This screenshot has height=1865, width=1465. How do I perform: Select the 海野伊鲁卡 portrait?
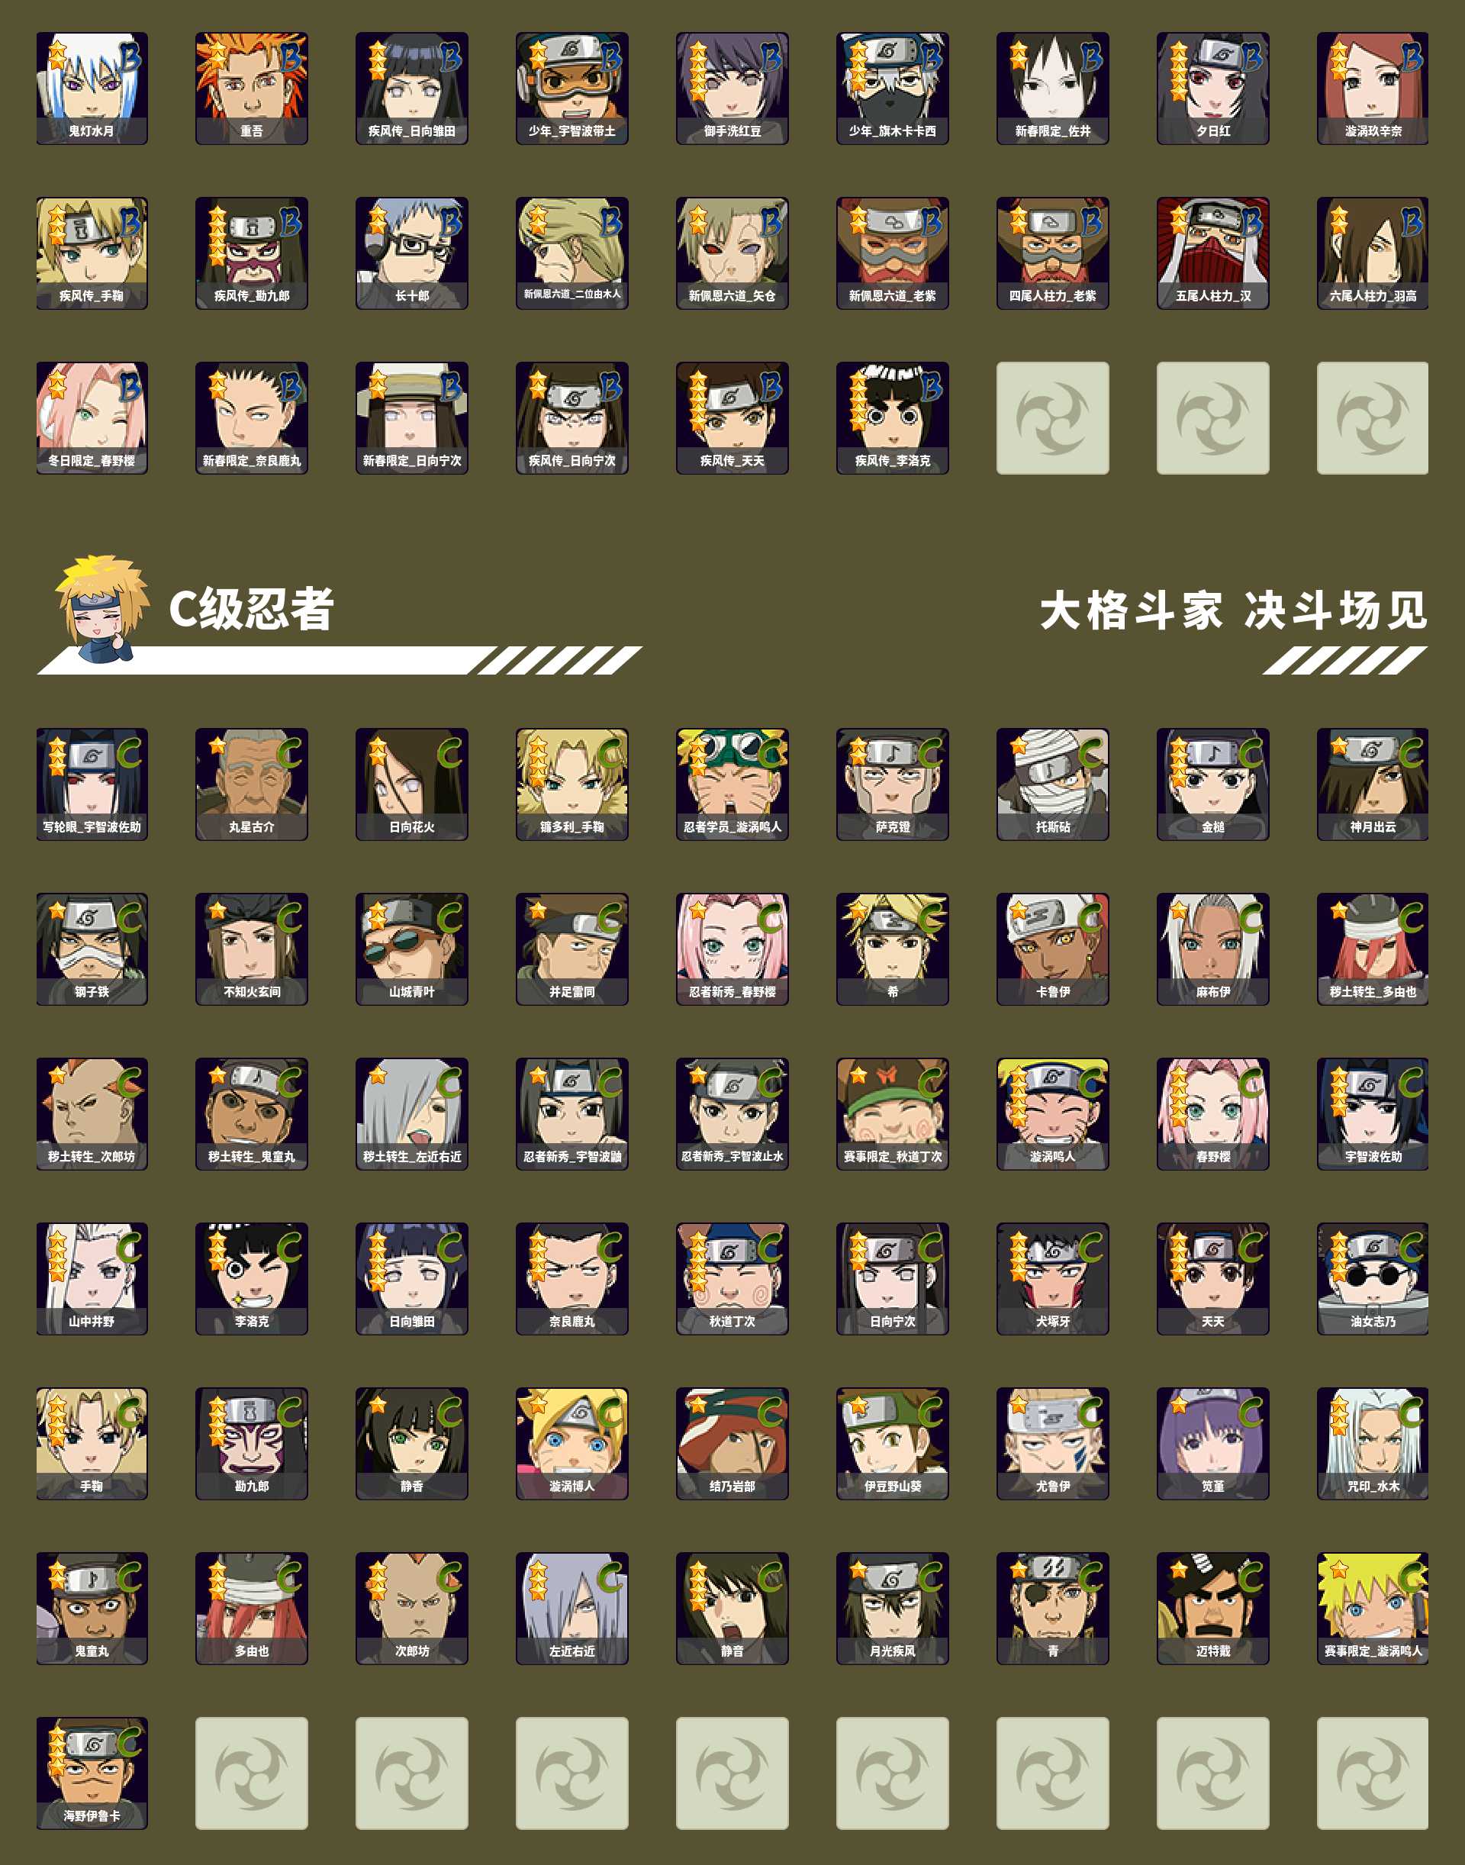(x=92, y=1773)
